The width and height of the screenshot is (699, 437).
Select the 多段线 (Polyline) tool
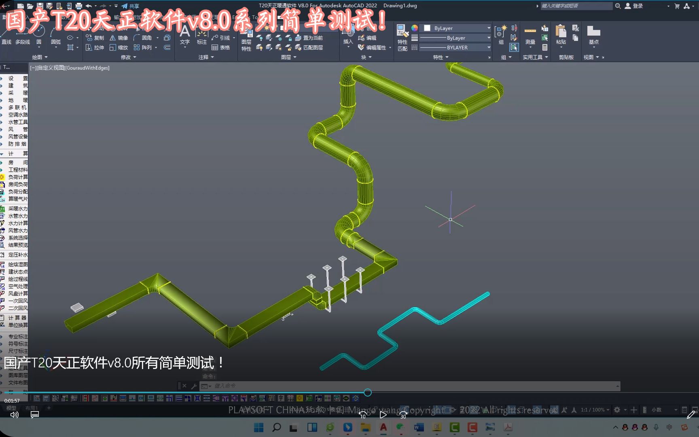pyautogui.click(x=23, y=36)
